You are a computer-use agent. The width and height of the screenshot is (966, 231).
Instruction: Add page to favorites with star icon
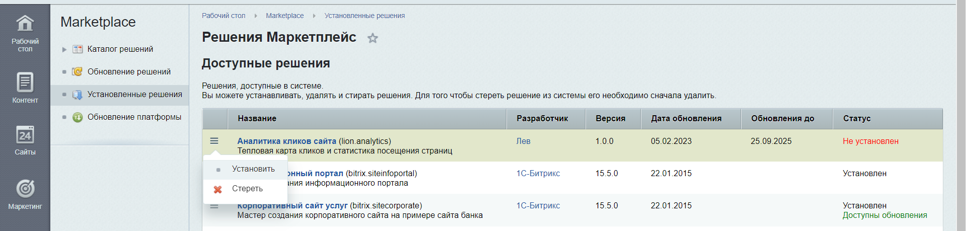point(373,38)
